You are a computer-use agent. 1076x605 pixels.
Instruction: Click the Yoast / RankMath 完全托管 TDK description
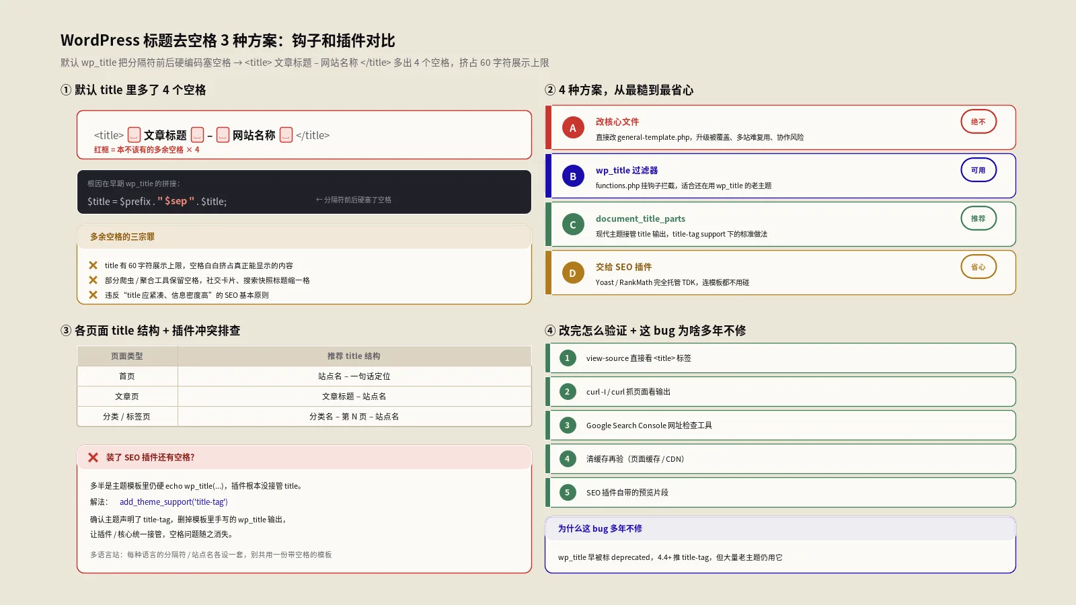672,282
